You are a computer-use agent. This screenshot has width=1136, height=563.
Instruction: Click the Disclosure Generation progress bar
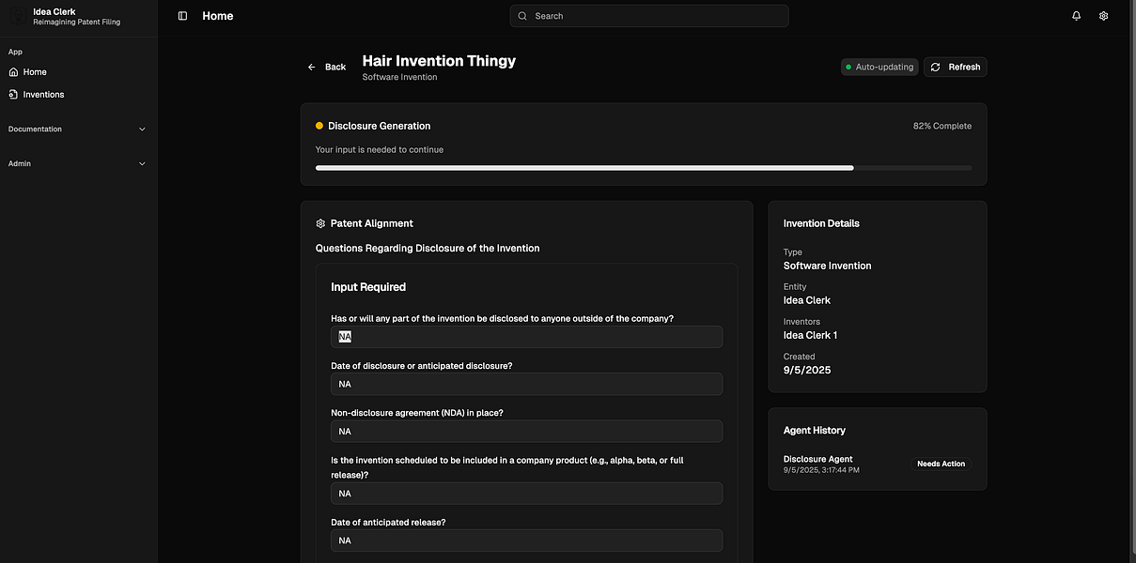(644, 168)
